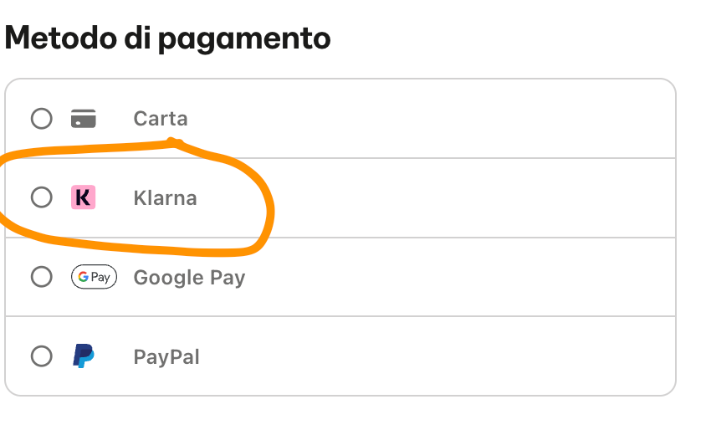Image resolution: width=706 pixels, height=430 pixels.
Task: Click the Google Pay text label
Action: (x=190, y=278)
